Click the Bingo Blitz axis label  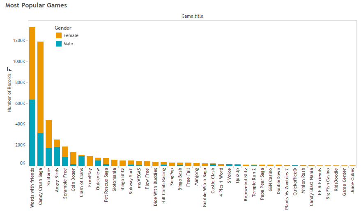122,179
